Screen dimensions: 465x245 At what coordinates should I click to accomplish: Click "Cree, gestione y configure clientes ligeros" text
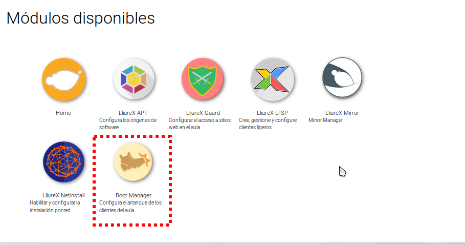pos(268,124)
